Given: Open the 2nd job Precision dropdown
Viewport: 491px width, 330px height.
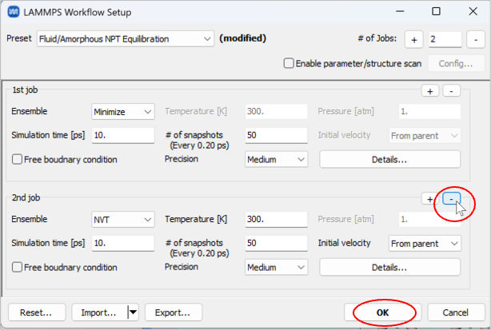Looking at the screenshot, I should 277,267.
